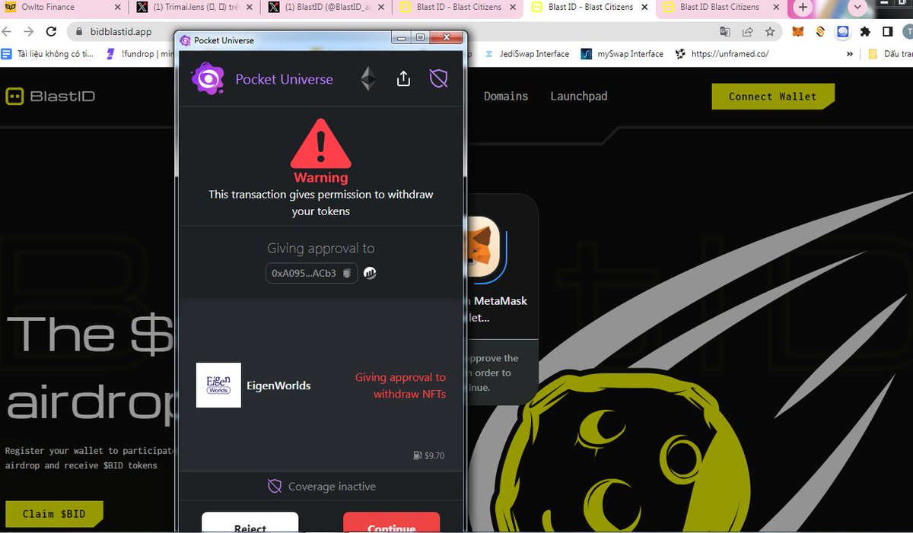Viewport: 913px width, 533px height.
Task: Click the share page icon in address bar
Action: coord(748,32)
